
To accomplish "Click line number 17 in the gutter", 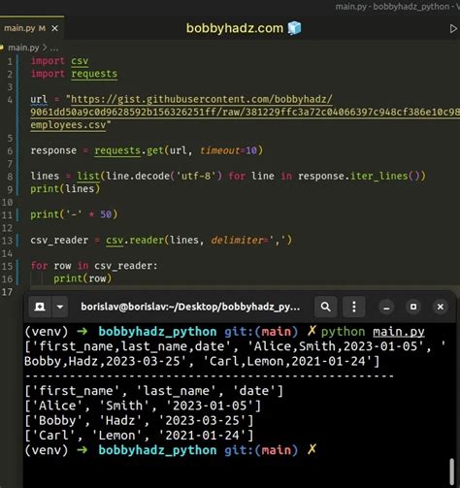I will point(7,292).
